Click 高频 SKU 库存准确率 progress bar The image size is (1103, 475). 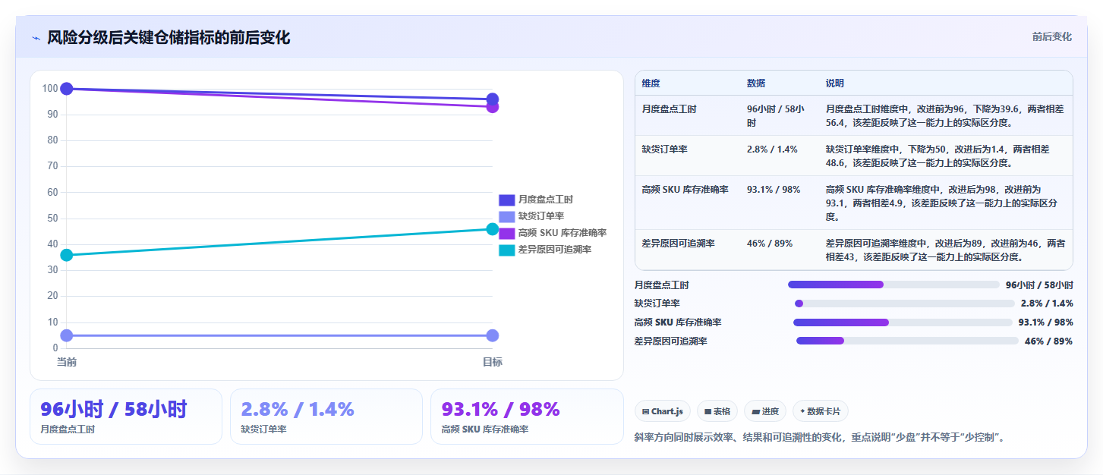click(903, 322)
